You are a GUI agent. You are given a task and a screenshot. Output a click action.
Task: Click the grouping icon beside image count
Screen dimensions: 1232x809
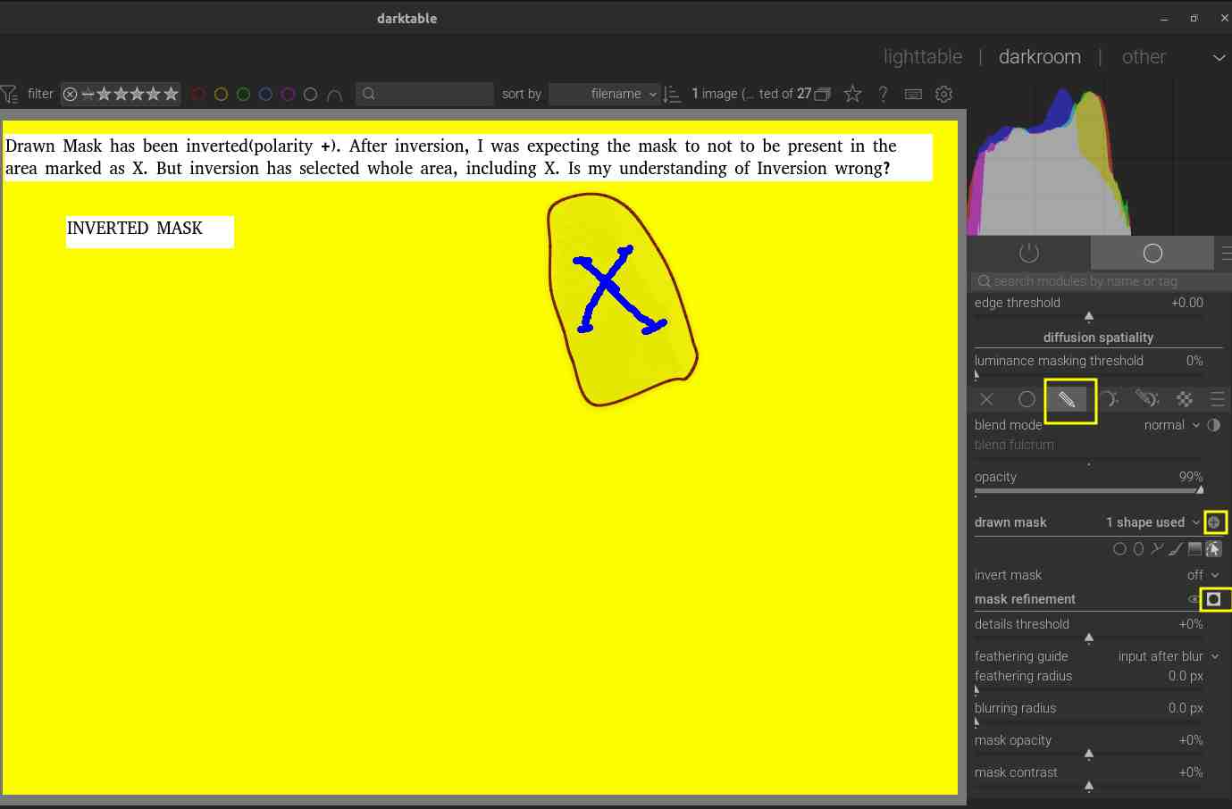823,94
